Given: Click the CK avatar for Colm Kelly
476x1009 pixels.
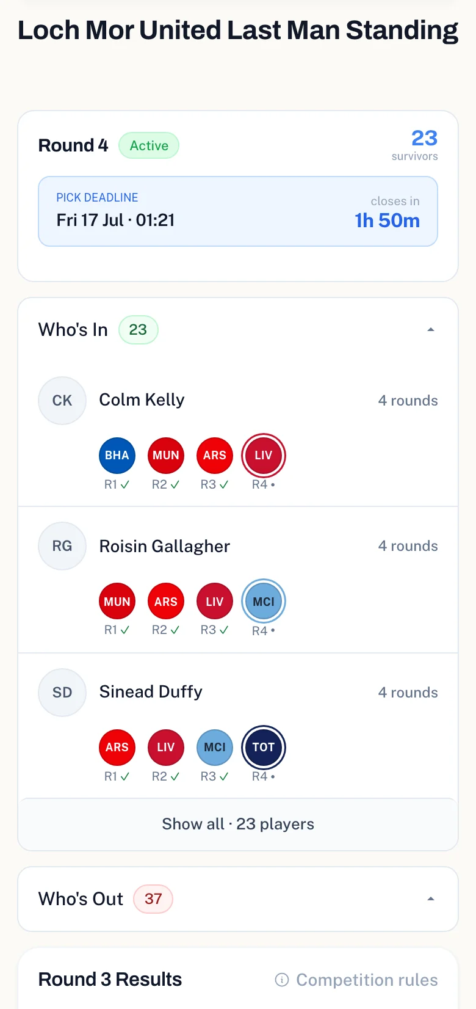Looking at the screenshot, I should click(x=62, y=401).
